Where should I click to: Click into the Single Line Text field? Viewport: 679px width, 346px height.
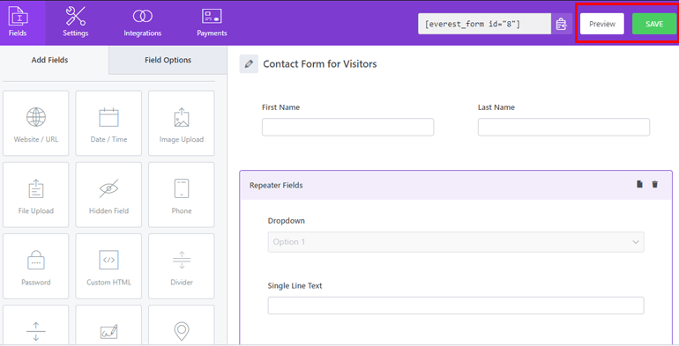pyautogui.click(x=456, y=306)
